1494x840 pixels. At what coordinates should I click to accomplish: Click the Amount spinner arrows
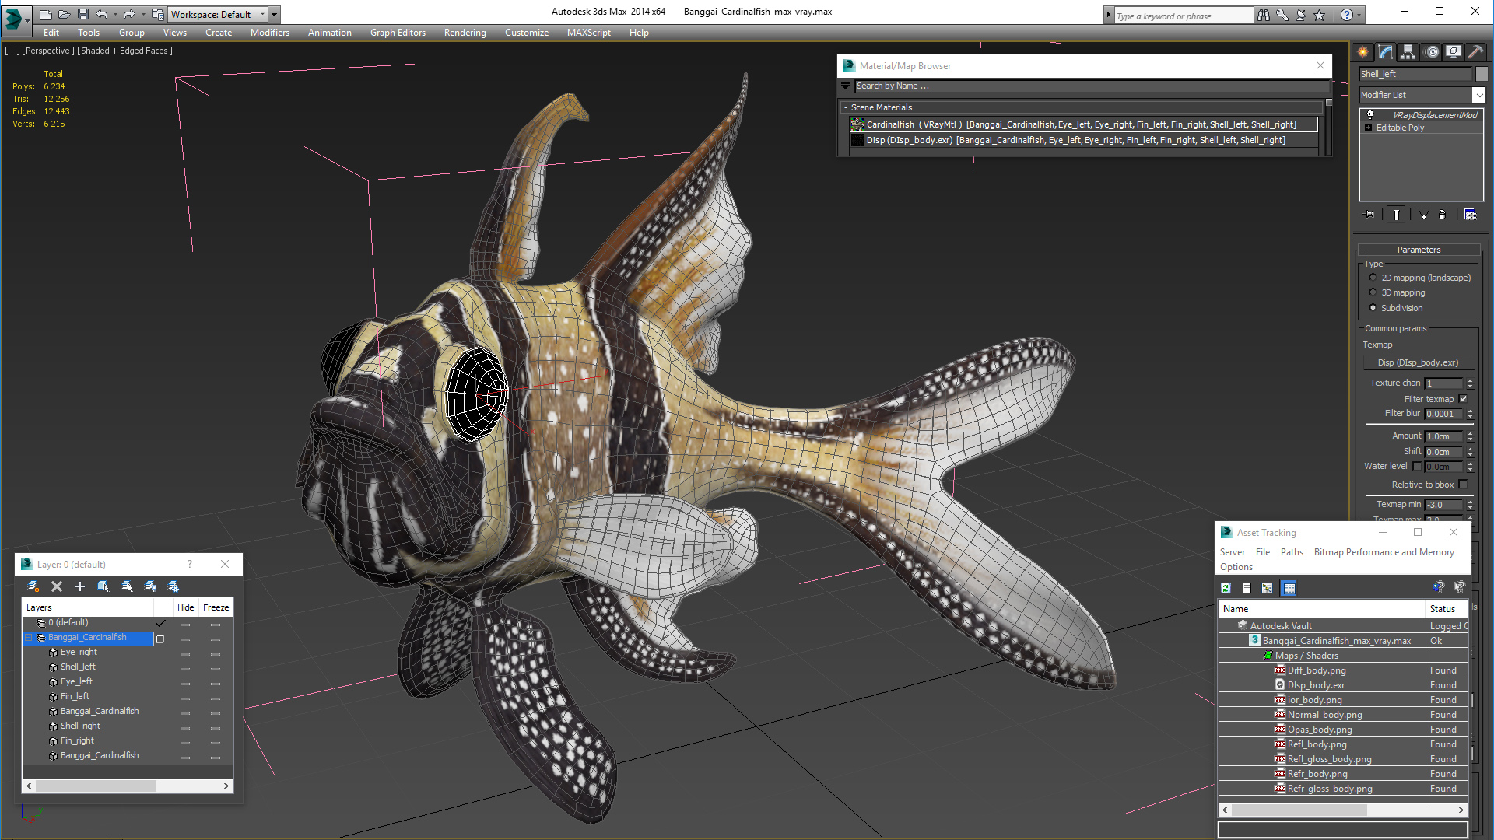click(x=1470, y=436)
